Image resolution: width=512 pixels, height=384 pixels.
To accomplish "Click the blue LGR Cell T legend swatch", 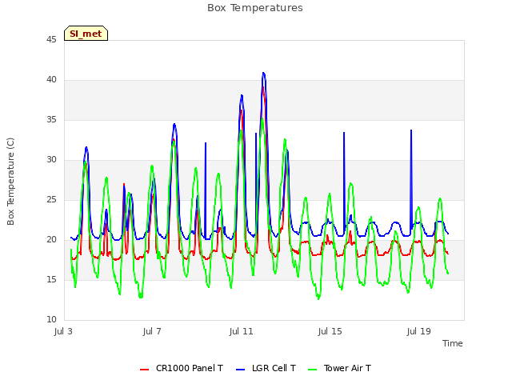I will pyautogui.click(x=240, y=370).
